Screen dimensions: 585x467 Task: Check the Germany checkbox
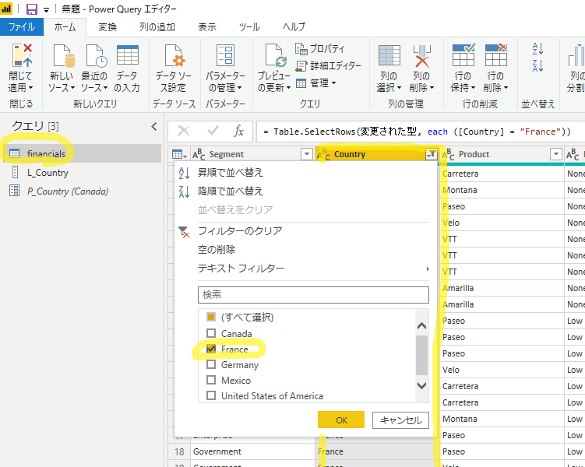(x=211, y=364)
